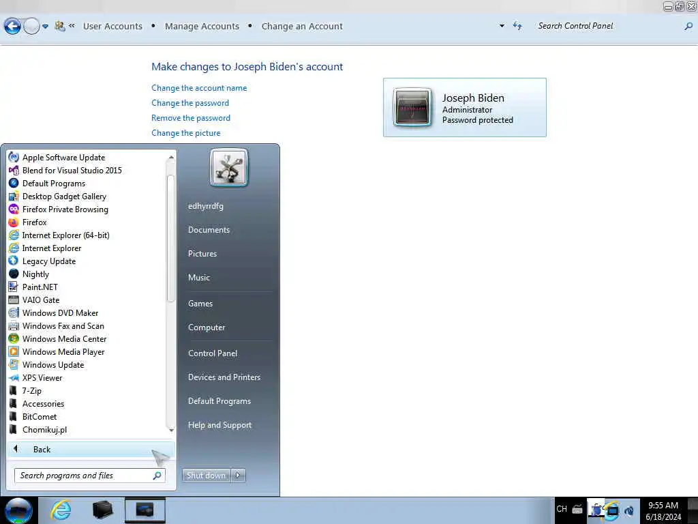Image resolution: width=698 pixels, height=524 pixels.
Task: Open Control Panel from Start menu
Action: point(213,353)
